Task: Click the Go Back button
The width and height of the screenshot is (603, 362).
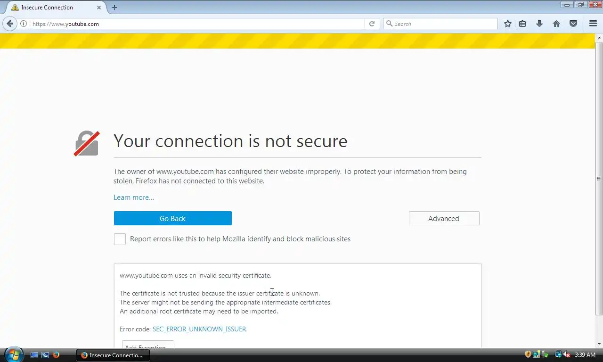Action: 172,218
